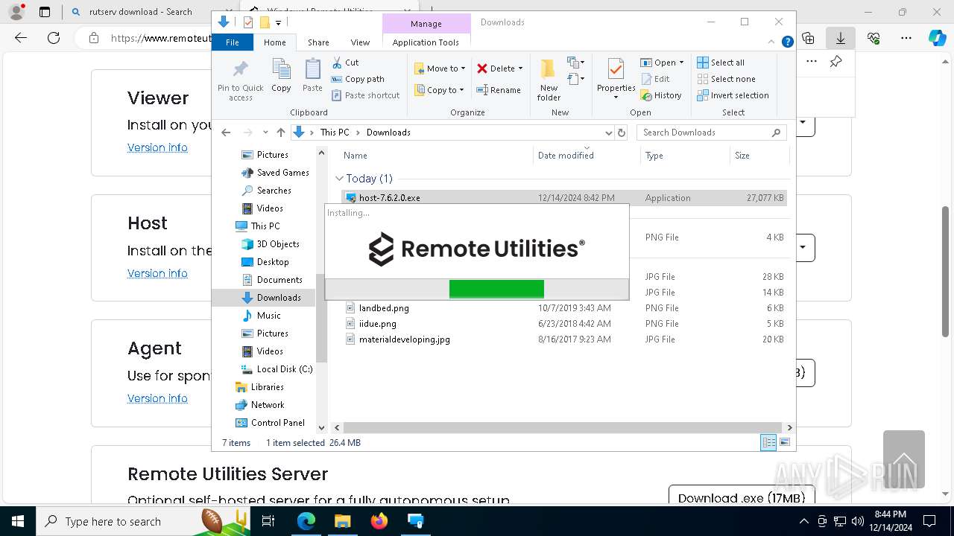
Task: Click the Search Downloads field
Action: [711, 133]
